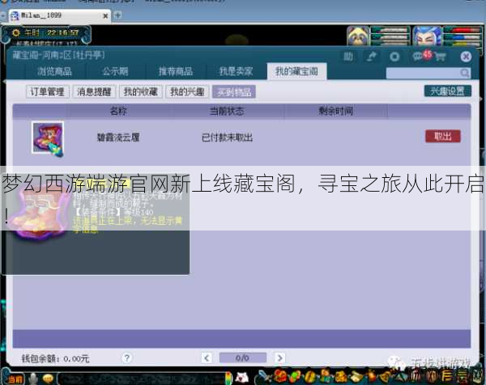Click the 名称 column header

pos(118,111)
